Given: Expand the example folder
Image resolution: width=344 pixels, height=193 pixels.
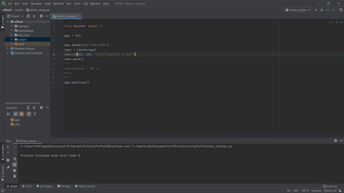Looking at the screenshot, I should (12, 26).
